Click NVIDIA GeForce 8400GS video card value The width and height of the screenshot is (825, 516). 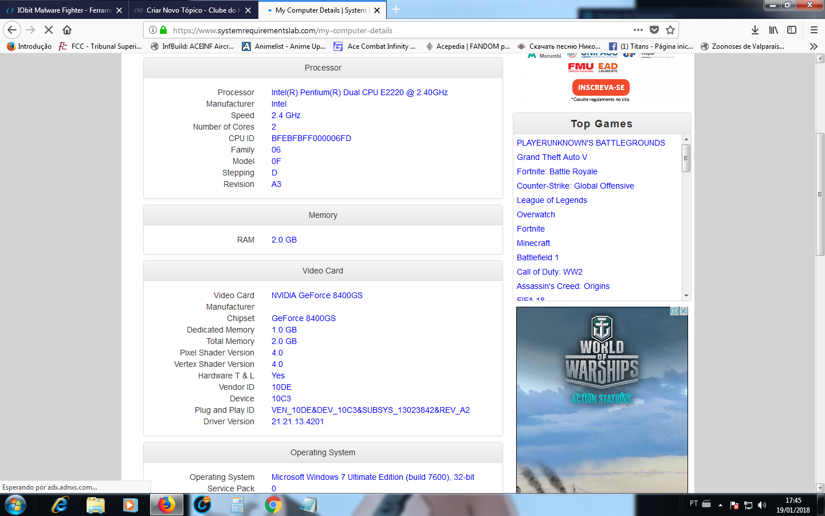click(x=317, y=295)
